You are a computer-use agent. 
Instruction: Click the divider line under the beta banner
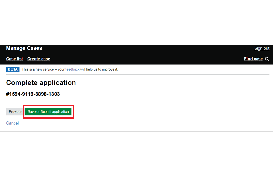coord(136,74)
